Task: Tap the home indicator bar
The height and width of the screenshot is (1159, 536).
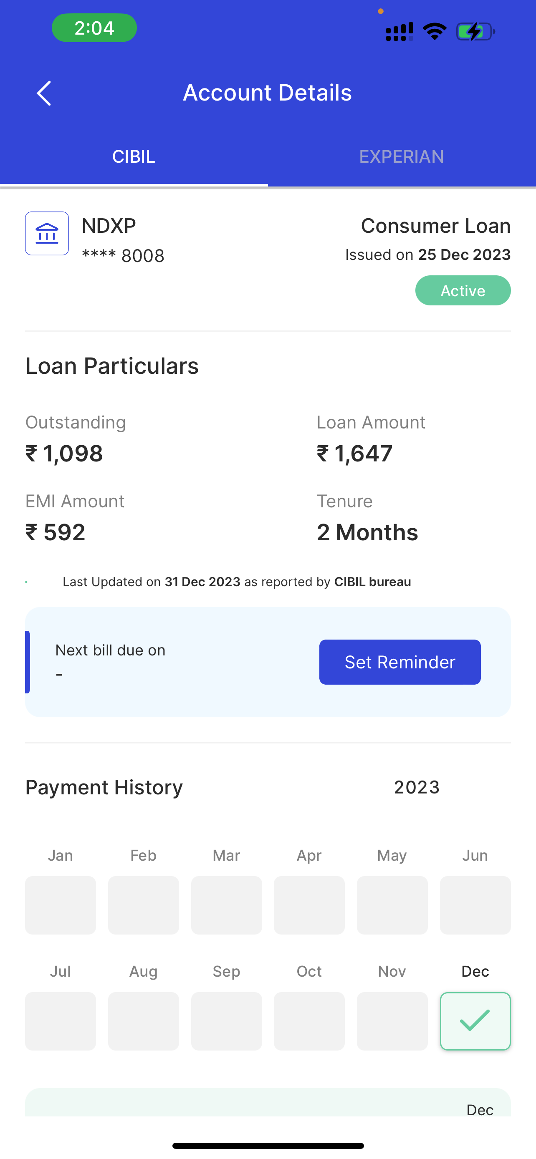Action: tap(268, 1146)
